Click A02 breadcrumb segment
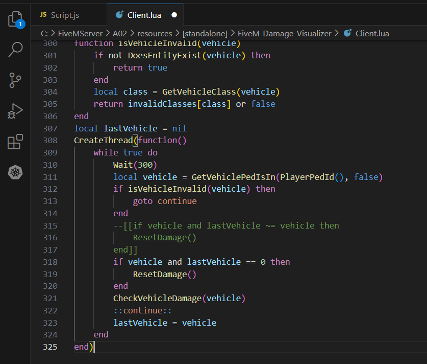This screenshot has width=427, height=364. tap(121, 34)
